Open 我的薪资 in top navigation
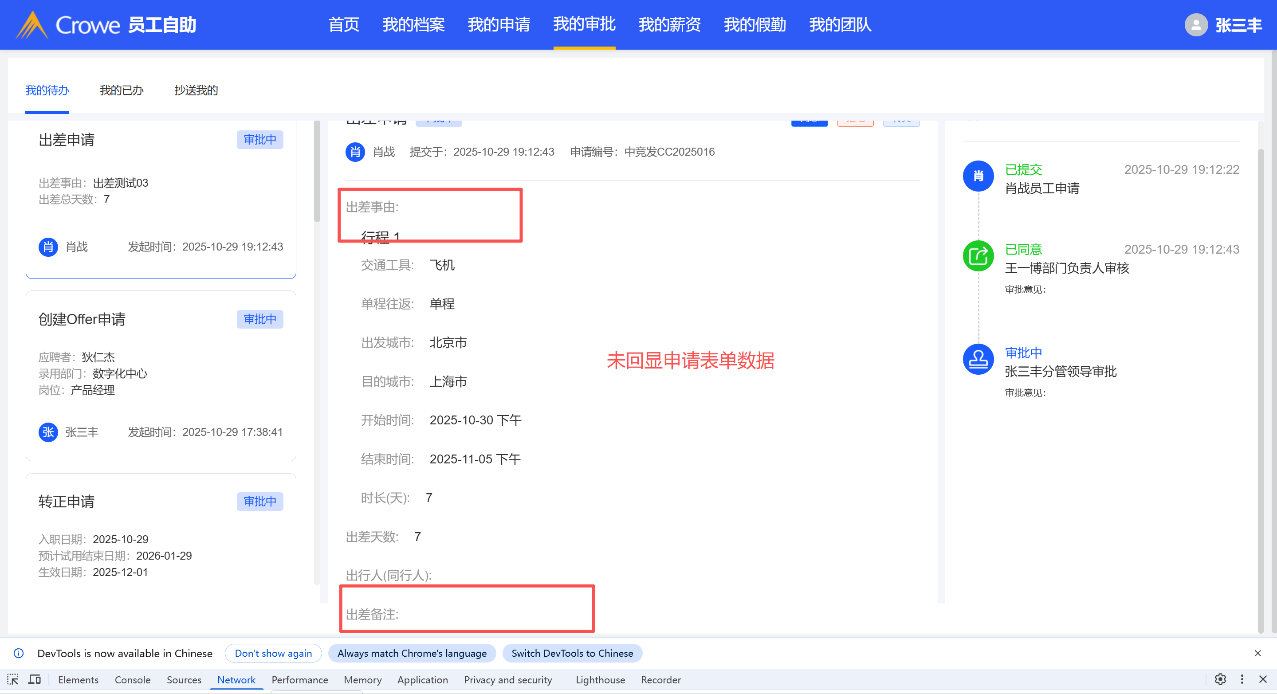The image size is (1277, 694). click(x=669, y=25)
